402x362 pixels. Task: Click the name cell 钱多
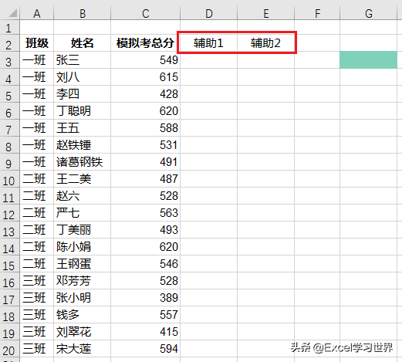(x=83, y=315)
